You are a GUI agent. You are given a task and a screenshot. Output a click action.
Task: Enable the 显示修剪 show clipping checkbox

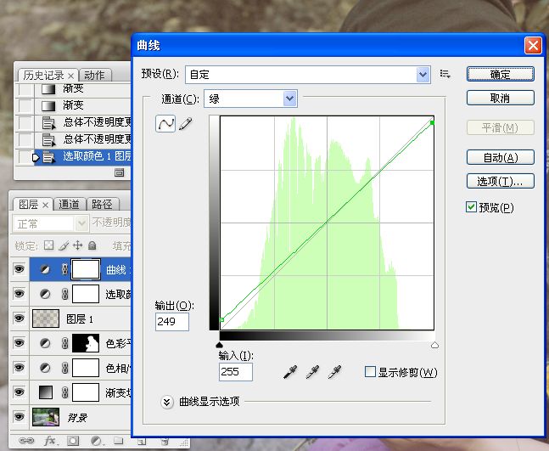tap(370, 371)
